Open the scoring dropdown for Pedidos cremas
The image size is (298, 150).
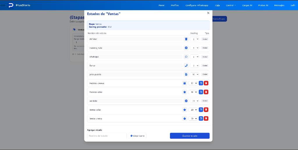[193, 83]
